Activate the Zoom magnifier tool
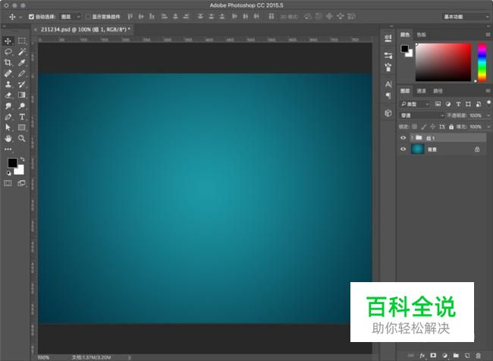 pyautogui.click(x=22, y=139)
